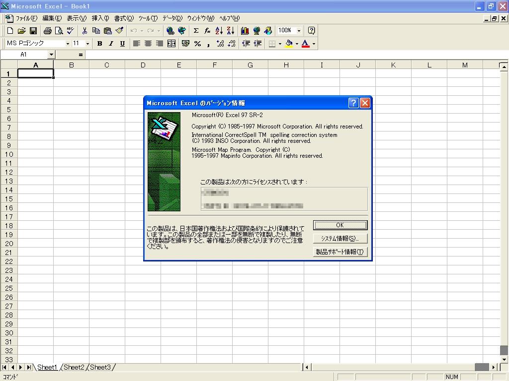509x381 pixels.
Task: Click the dialog's question mark help button
Action: coord(353,103)
